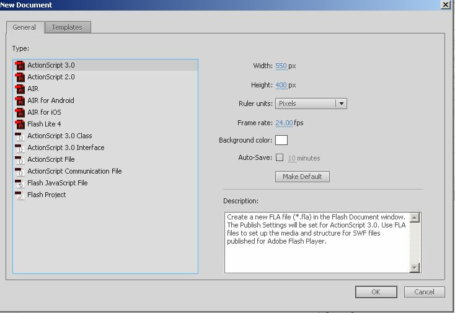Click the Width value 550

[x=281, y=66]
